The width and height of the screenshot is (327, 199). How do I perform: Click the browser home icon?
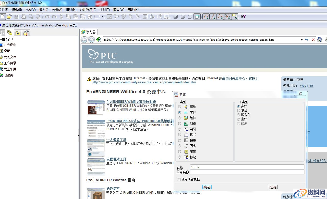pos(319,40)
